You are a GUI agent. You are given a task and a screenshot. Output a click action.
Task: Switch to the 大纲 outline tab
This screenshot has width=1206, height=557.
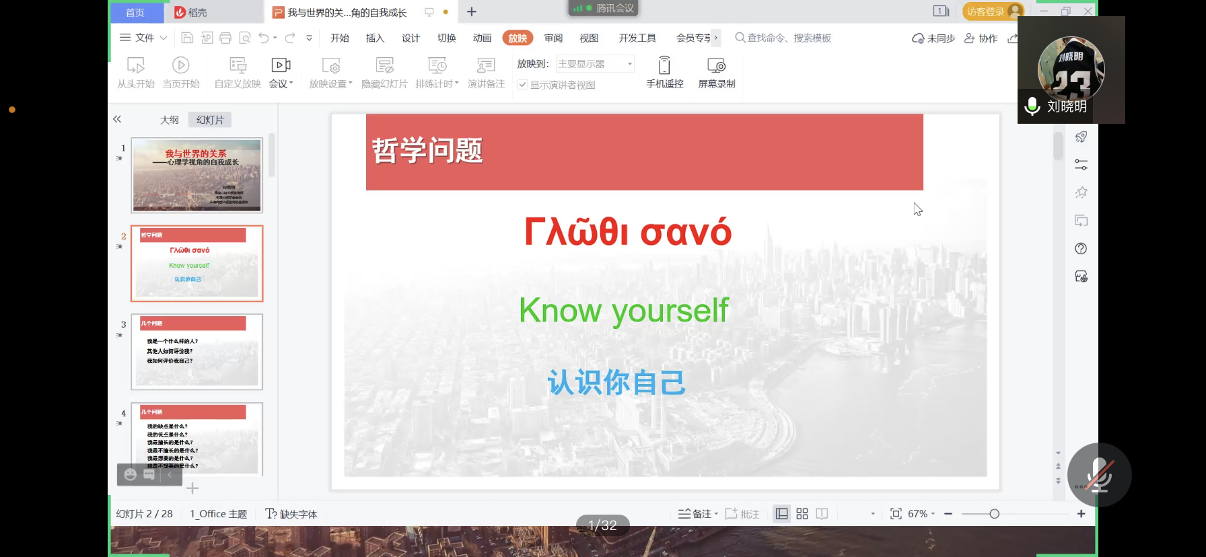pyautogui.click(x=170, y=120)
